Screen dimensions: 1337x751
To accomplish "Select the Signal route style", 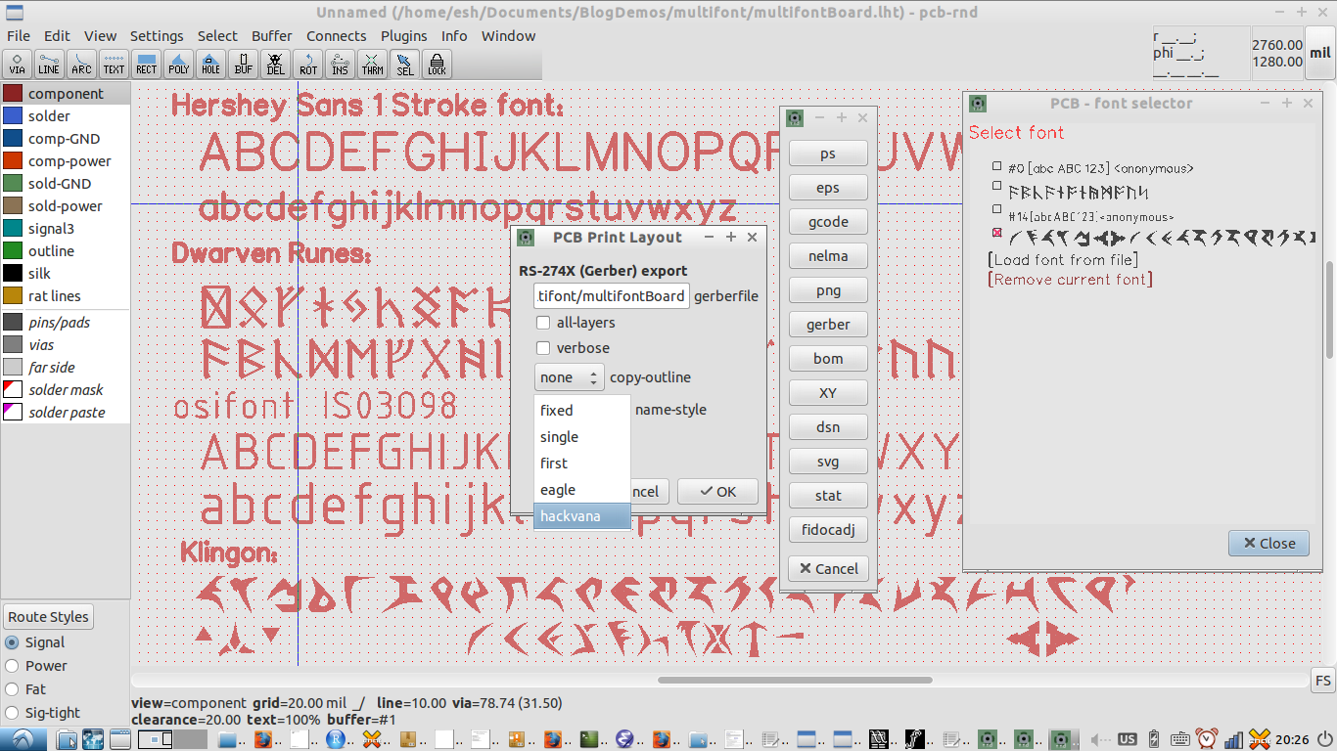I will point(12,642).
